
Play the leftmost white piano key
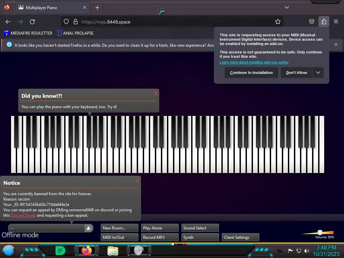(13, 160)
